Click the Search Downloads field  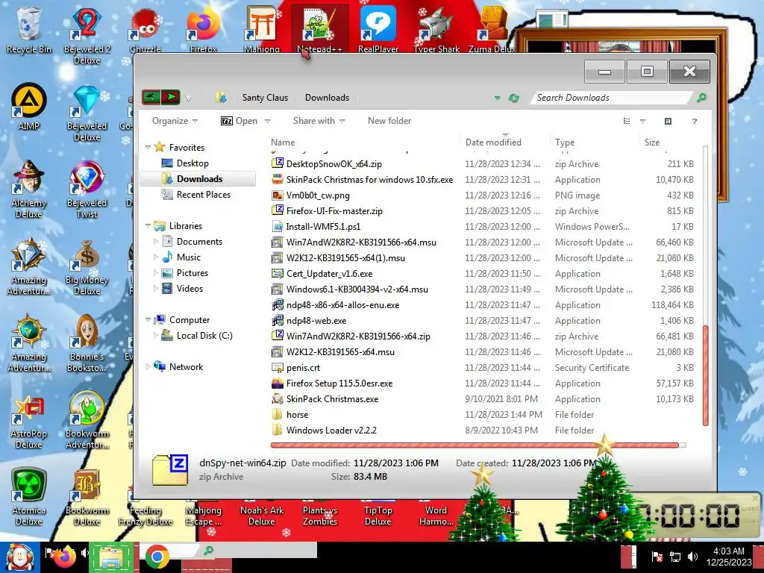tap(613, 98)
